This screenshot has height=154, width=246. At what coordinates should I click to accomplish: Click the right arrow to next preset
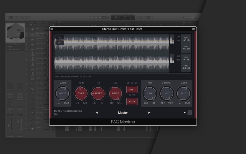click(149, 113)
